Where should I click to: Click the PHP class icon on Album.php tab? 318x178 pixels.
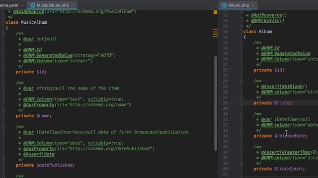pos(224,5)
